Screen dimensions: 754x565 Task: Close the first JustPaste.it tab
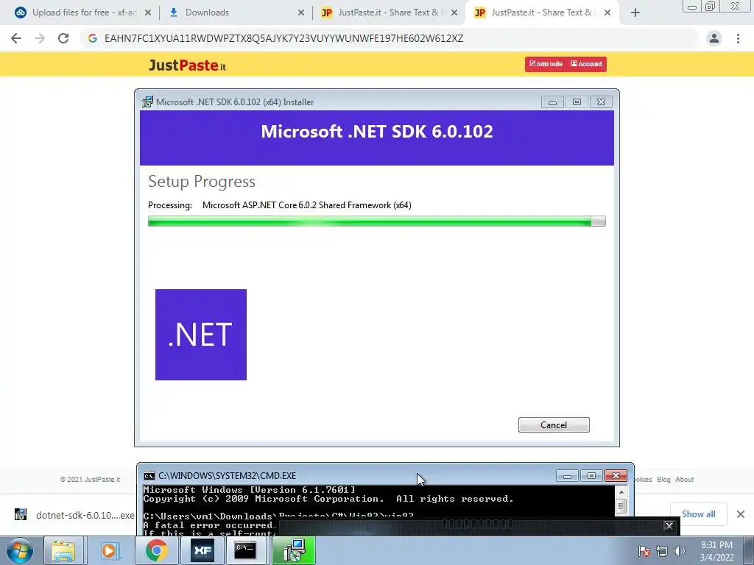[454, 13]
